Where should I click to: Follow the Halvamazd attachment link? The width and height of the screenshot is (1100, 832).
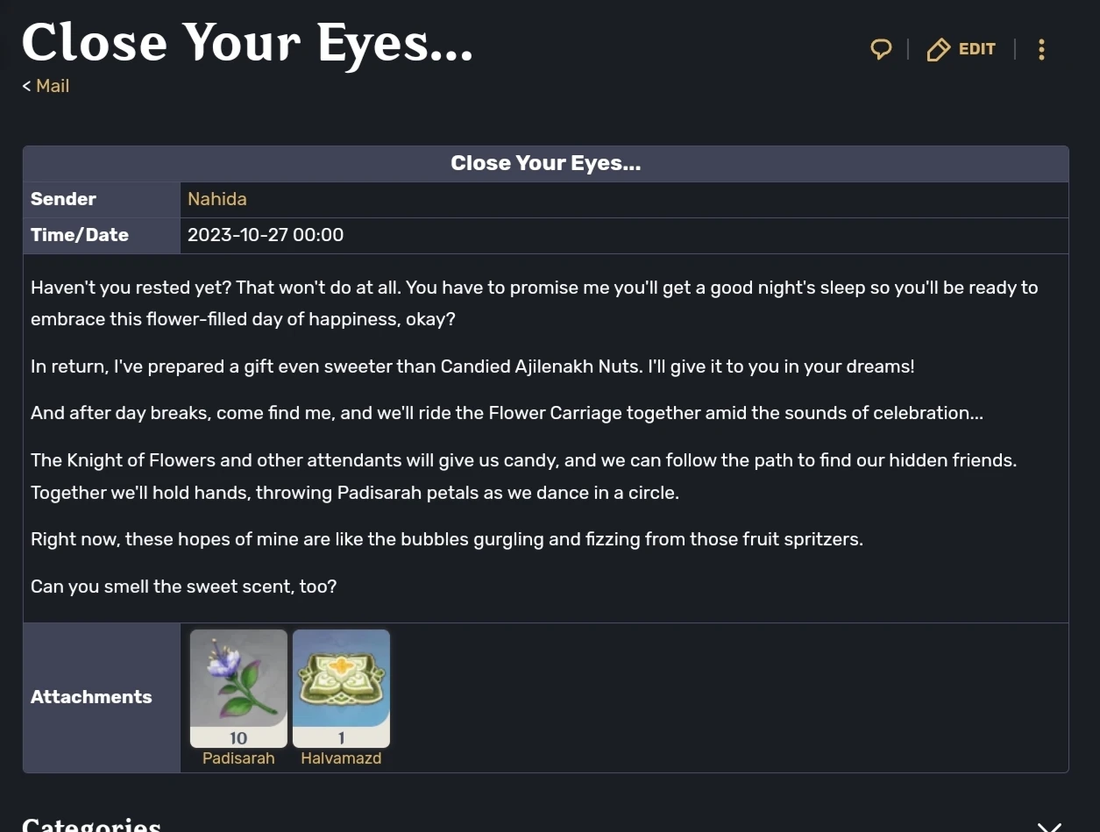tap(341, 757)
